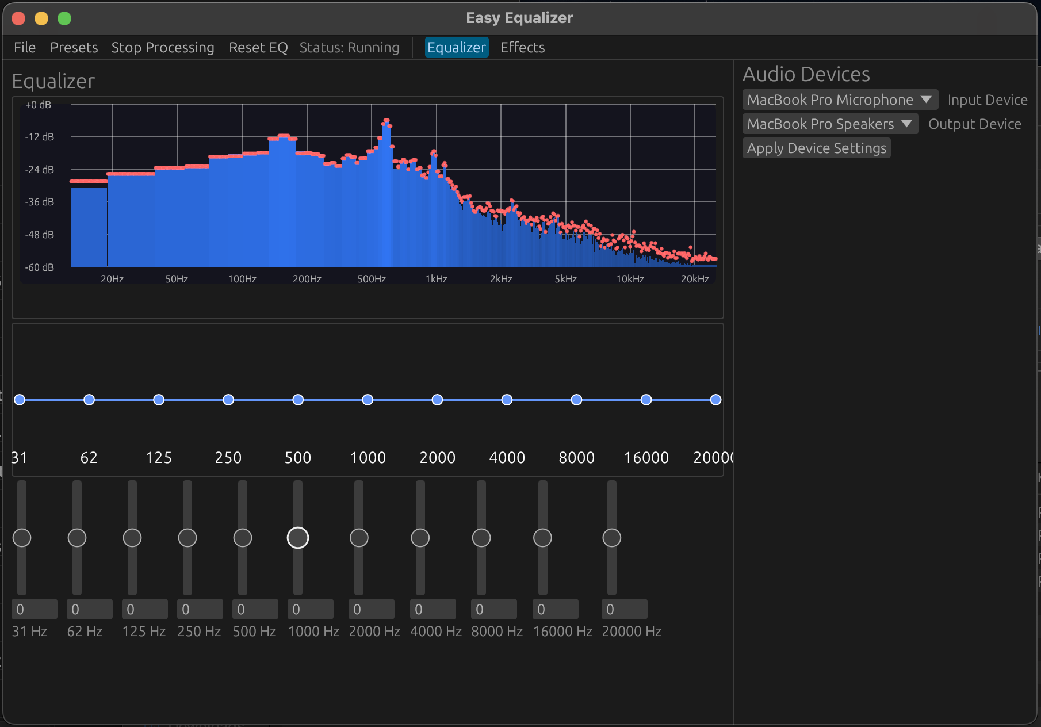
Task: Click the 62 Hz slider knob
Action: (x=77, y=538)
